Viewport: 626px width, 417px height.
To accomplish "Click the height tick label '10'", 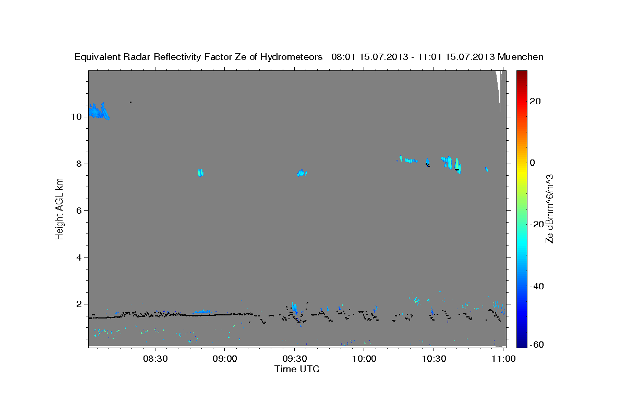I will click(x=76, y=117).
